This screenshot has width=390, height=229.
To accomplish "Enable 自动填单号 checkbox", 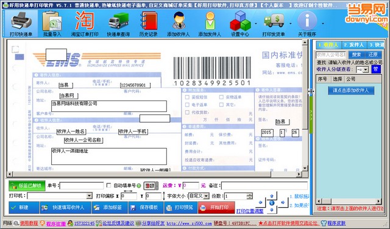I will (x=108, y=185).
